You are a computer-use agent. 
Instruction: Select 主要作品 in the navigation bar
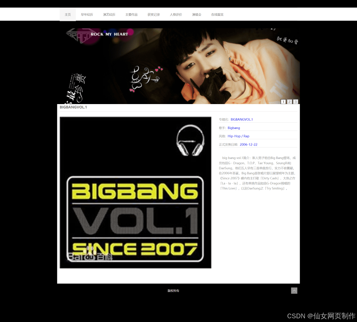click(x=131, y=14)
